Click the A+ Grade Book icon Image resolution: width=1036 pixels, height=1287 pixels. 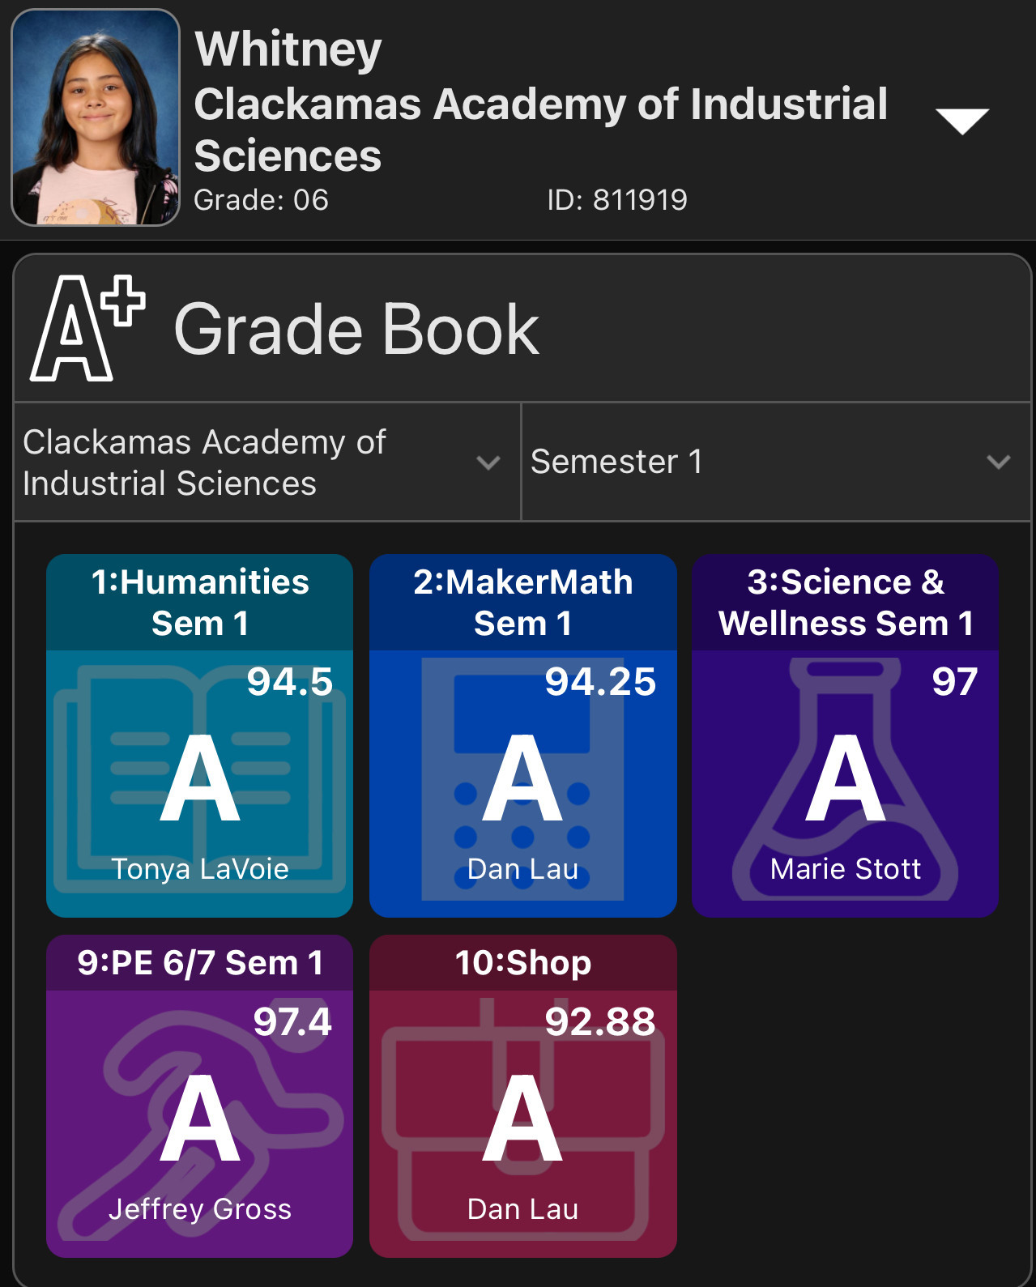point(87,328)
